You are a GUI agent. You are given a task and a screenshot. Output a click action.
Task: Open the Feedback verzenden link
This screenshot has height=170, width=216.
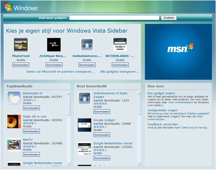[x=163, y=124]
